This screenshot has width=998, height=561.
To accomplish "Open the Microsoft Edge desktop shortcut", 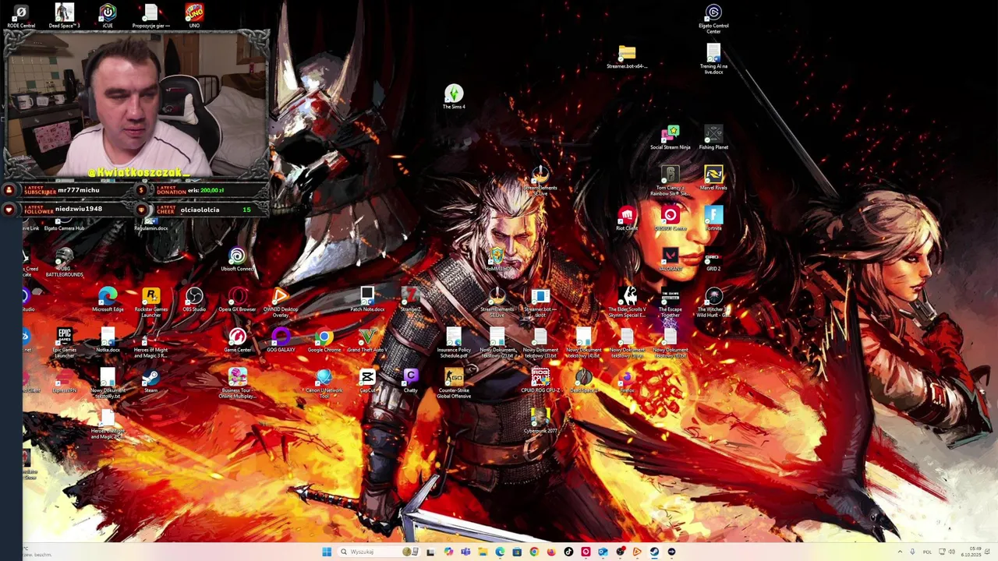I will pyautogui.click(x=108, y=299).
